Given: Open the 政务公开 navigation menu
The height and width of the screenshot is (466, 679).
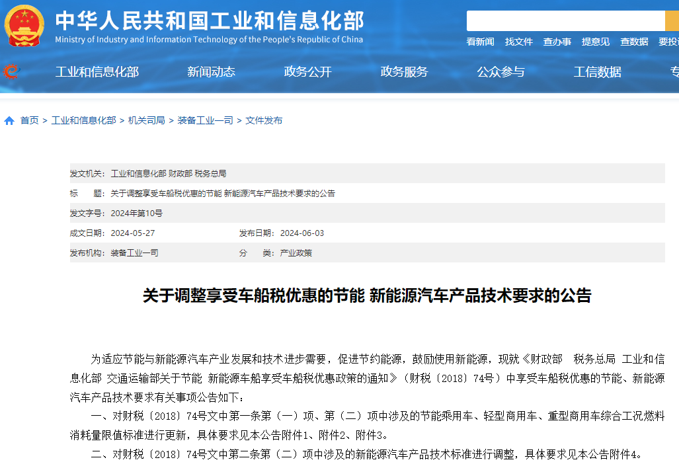Looking at the screenshot, I should (x=307, y=72).
